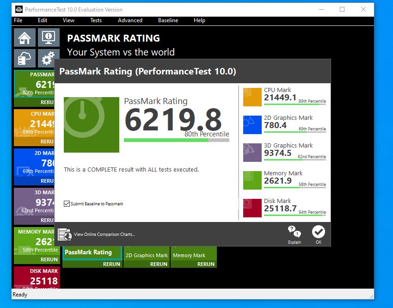Click the Disk Mark score 25118.7
This screenshot has height=308, width=393.
[x=280, y=208]
